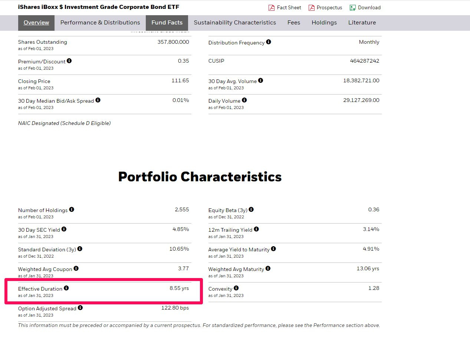Click info icon beside Convexity
This screenshot has width=470, height=347.
(x=236, y=288)
